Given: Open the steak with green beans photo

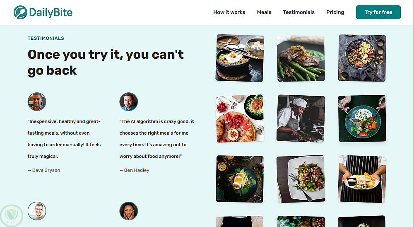Looking at the screenshot, I should 301,58.
